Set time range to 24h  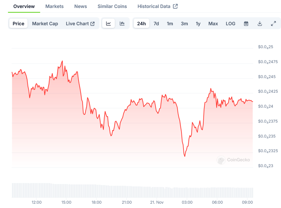tap(141, 24)
